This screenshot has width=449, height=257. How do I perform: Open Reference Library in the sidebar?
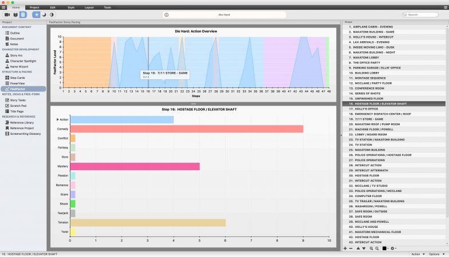coord(23,122)
